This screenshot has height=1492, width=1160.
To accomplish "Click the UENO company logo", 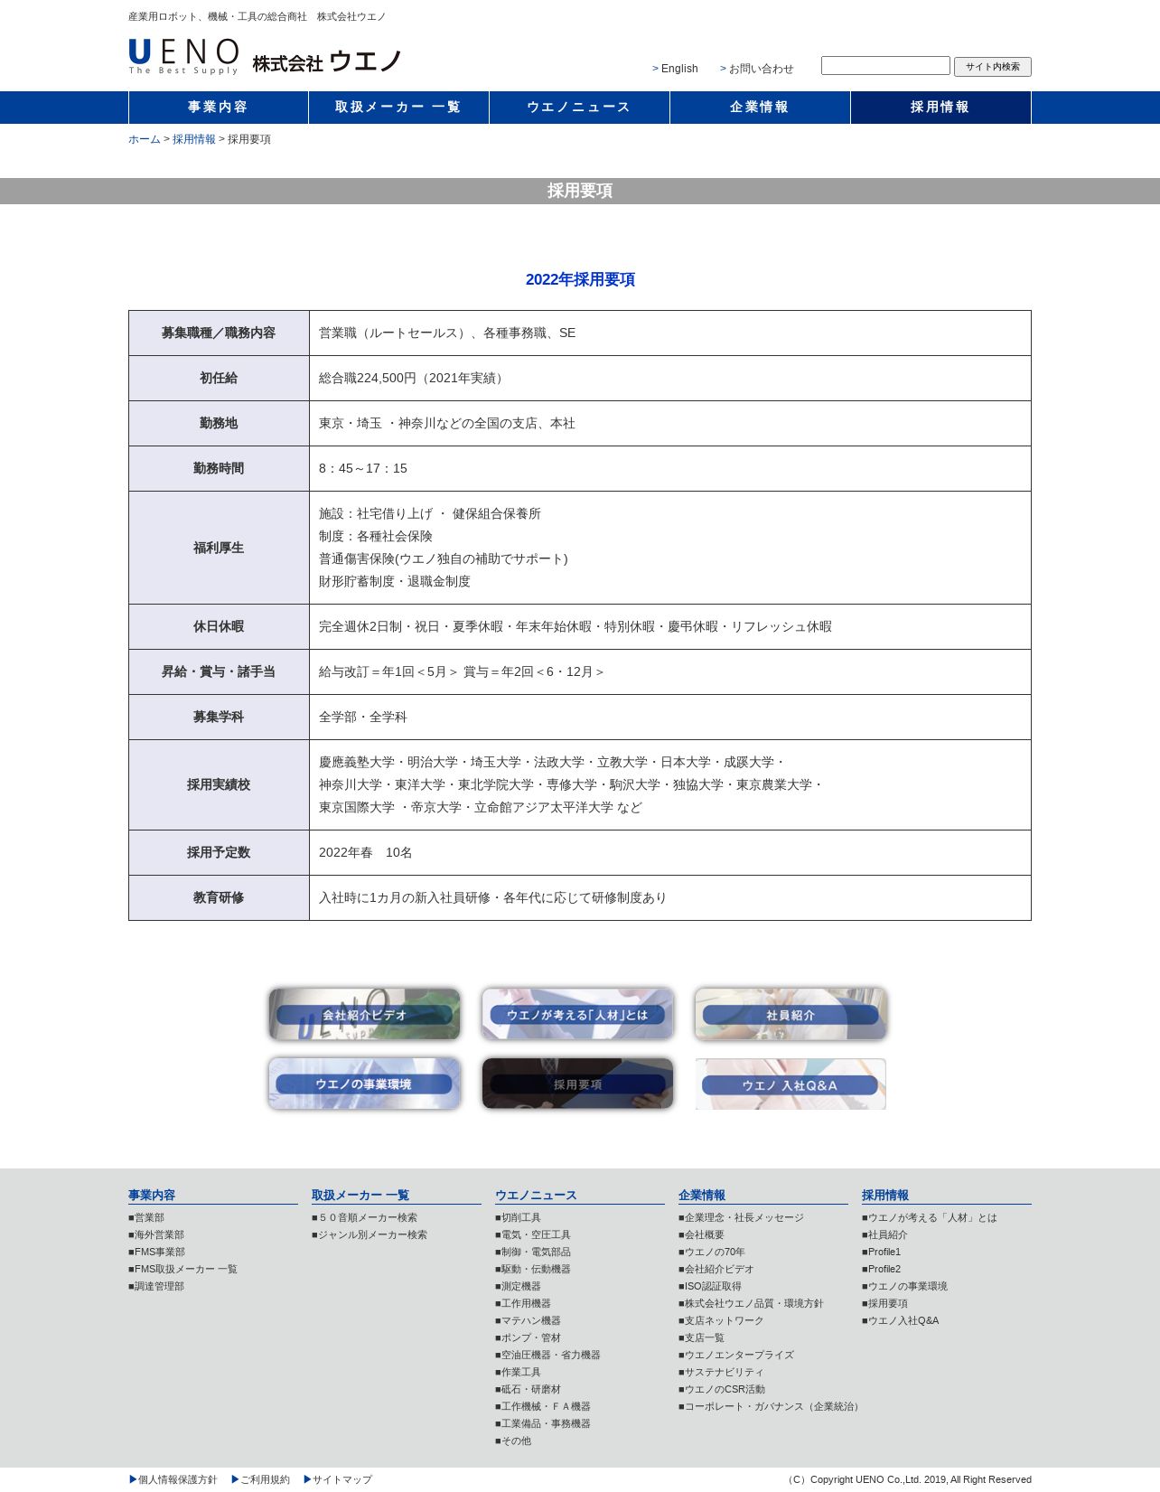I will click(x=265, y=57).
